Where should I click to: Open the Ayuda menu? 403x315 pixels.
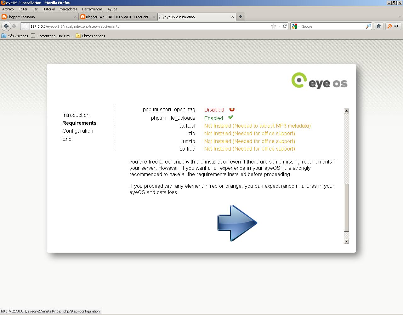coord(112,9)
